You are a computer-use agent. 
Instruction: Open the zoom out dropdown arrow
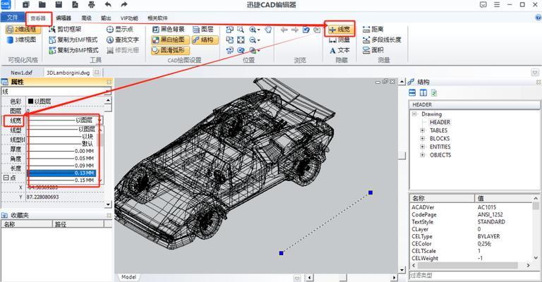coord(258,40)
